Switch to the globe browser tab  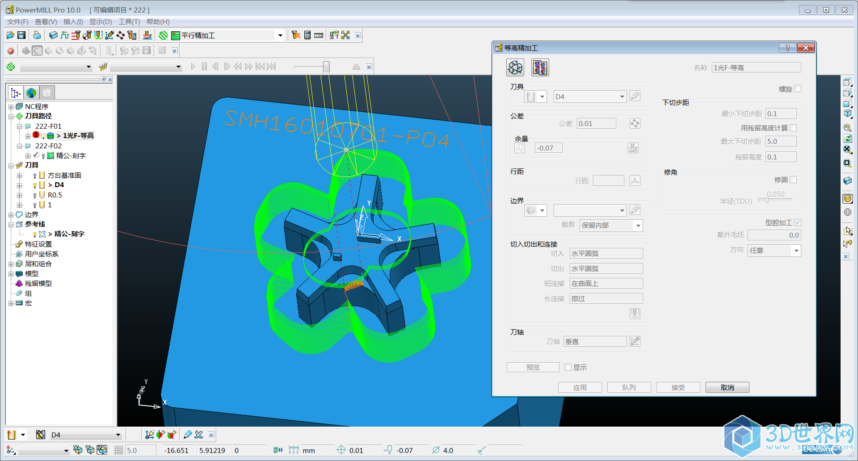click(x=31, y=92)
